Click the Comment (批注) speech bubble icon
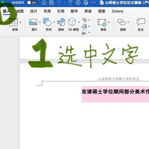The image size is (149, 149). click(141, 22)
